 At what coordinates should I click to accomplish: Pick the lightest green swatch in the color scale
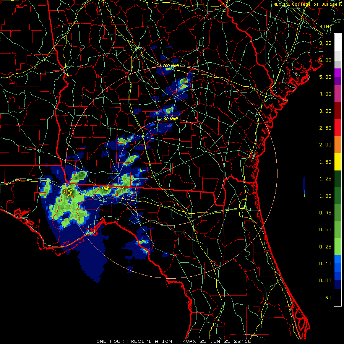(x=338, y=247)
